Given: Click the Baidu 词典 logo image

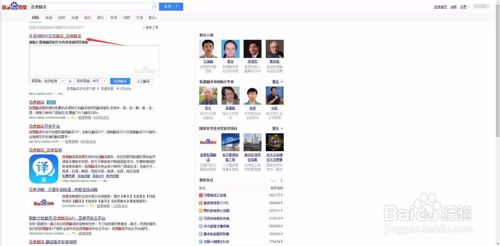Looking at the screenshot, I should click(43, 203).
